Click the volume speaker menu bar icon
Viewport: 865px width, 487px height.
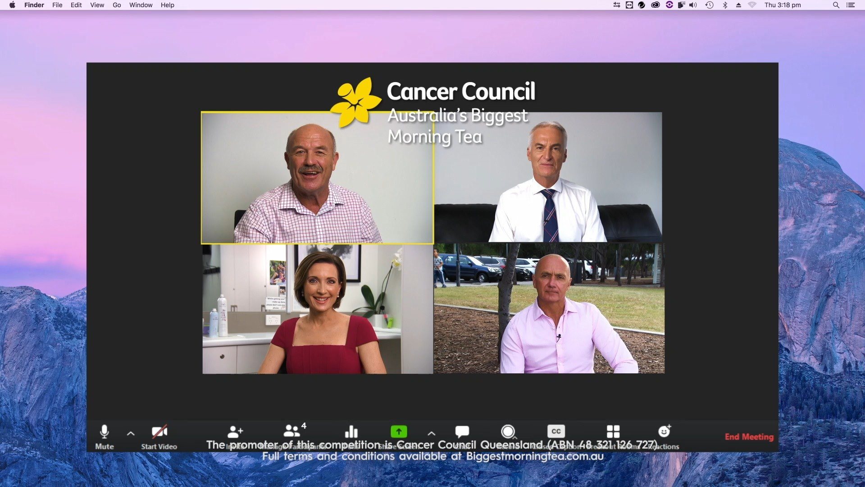tap(693, 5)
